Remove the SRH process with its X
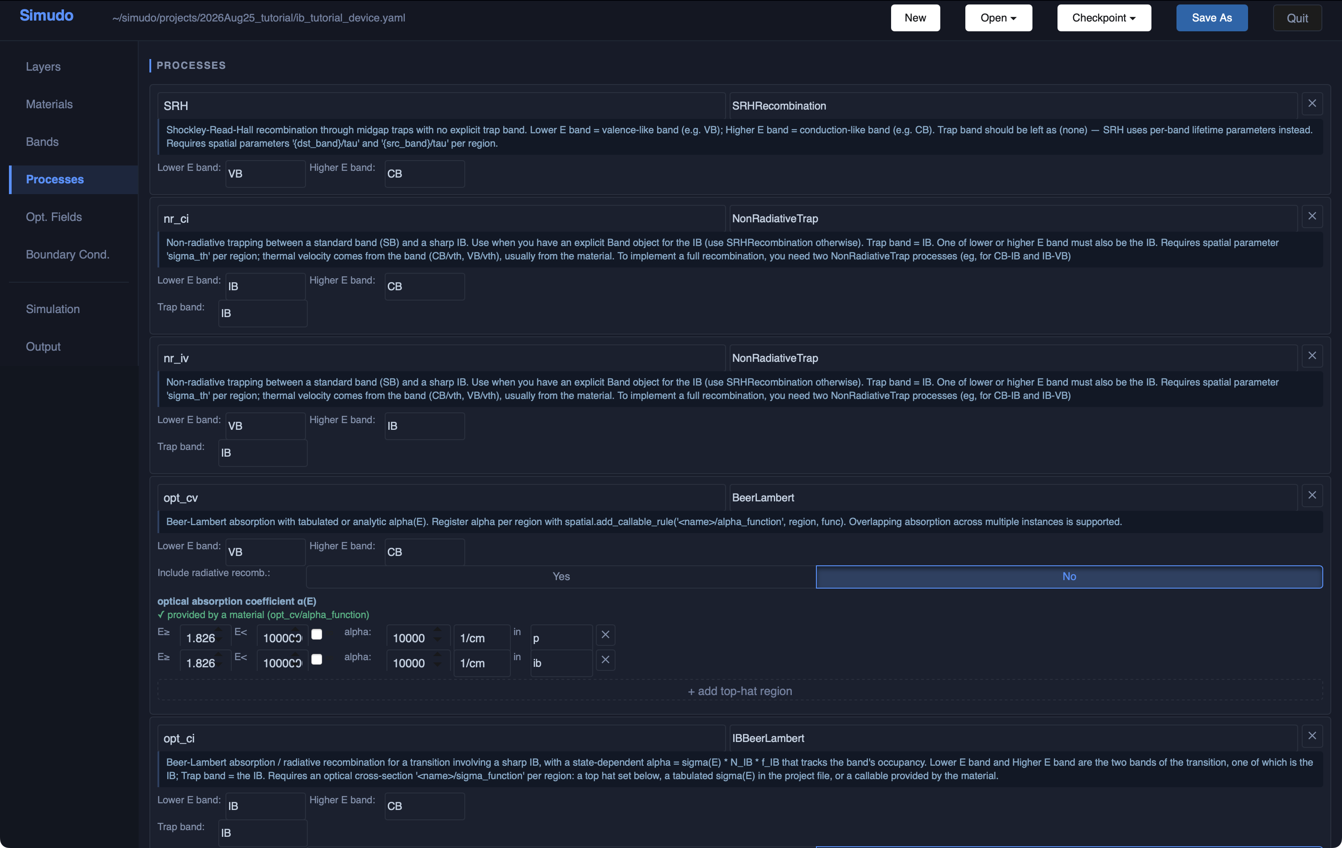The image size is (1342, 848). pyautogui.click(x=1312, y=104)
